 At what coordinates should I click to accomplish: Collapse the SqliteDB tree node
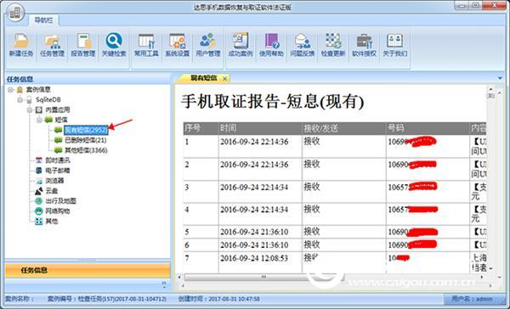[x=20, y=100]
